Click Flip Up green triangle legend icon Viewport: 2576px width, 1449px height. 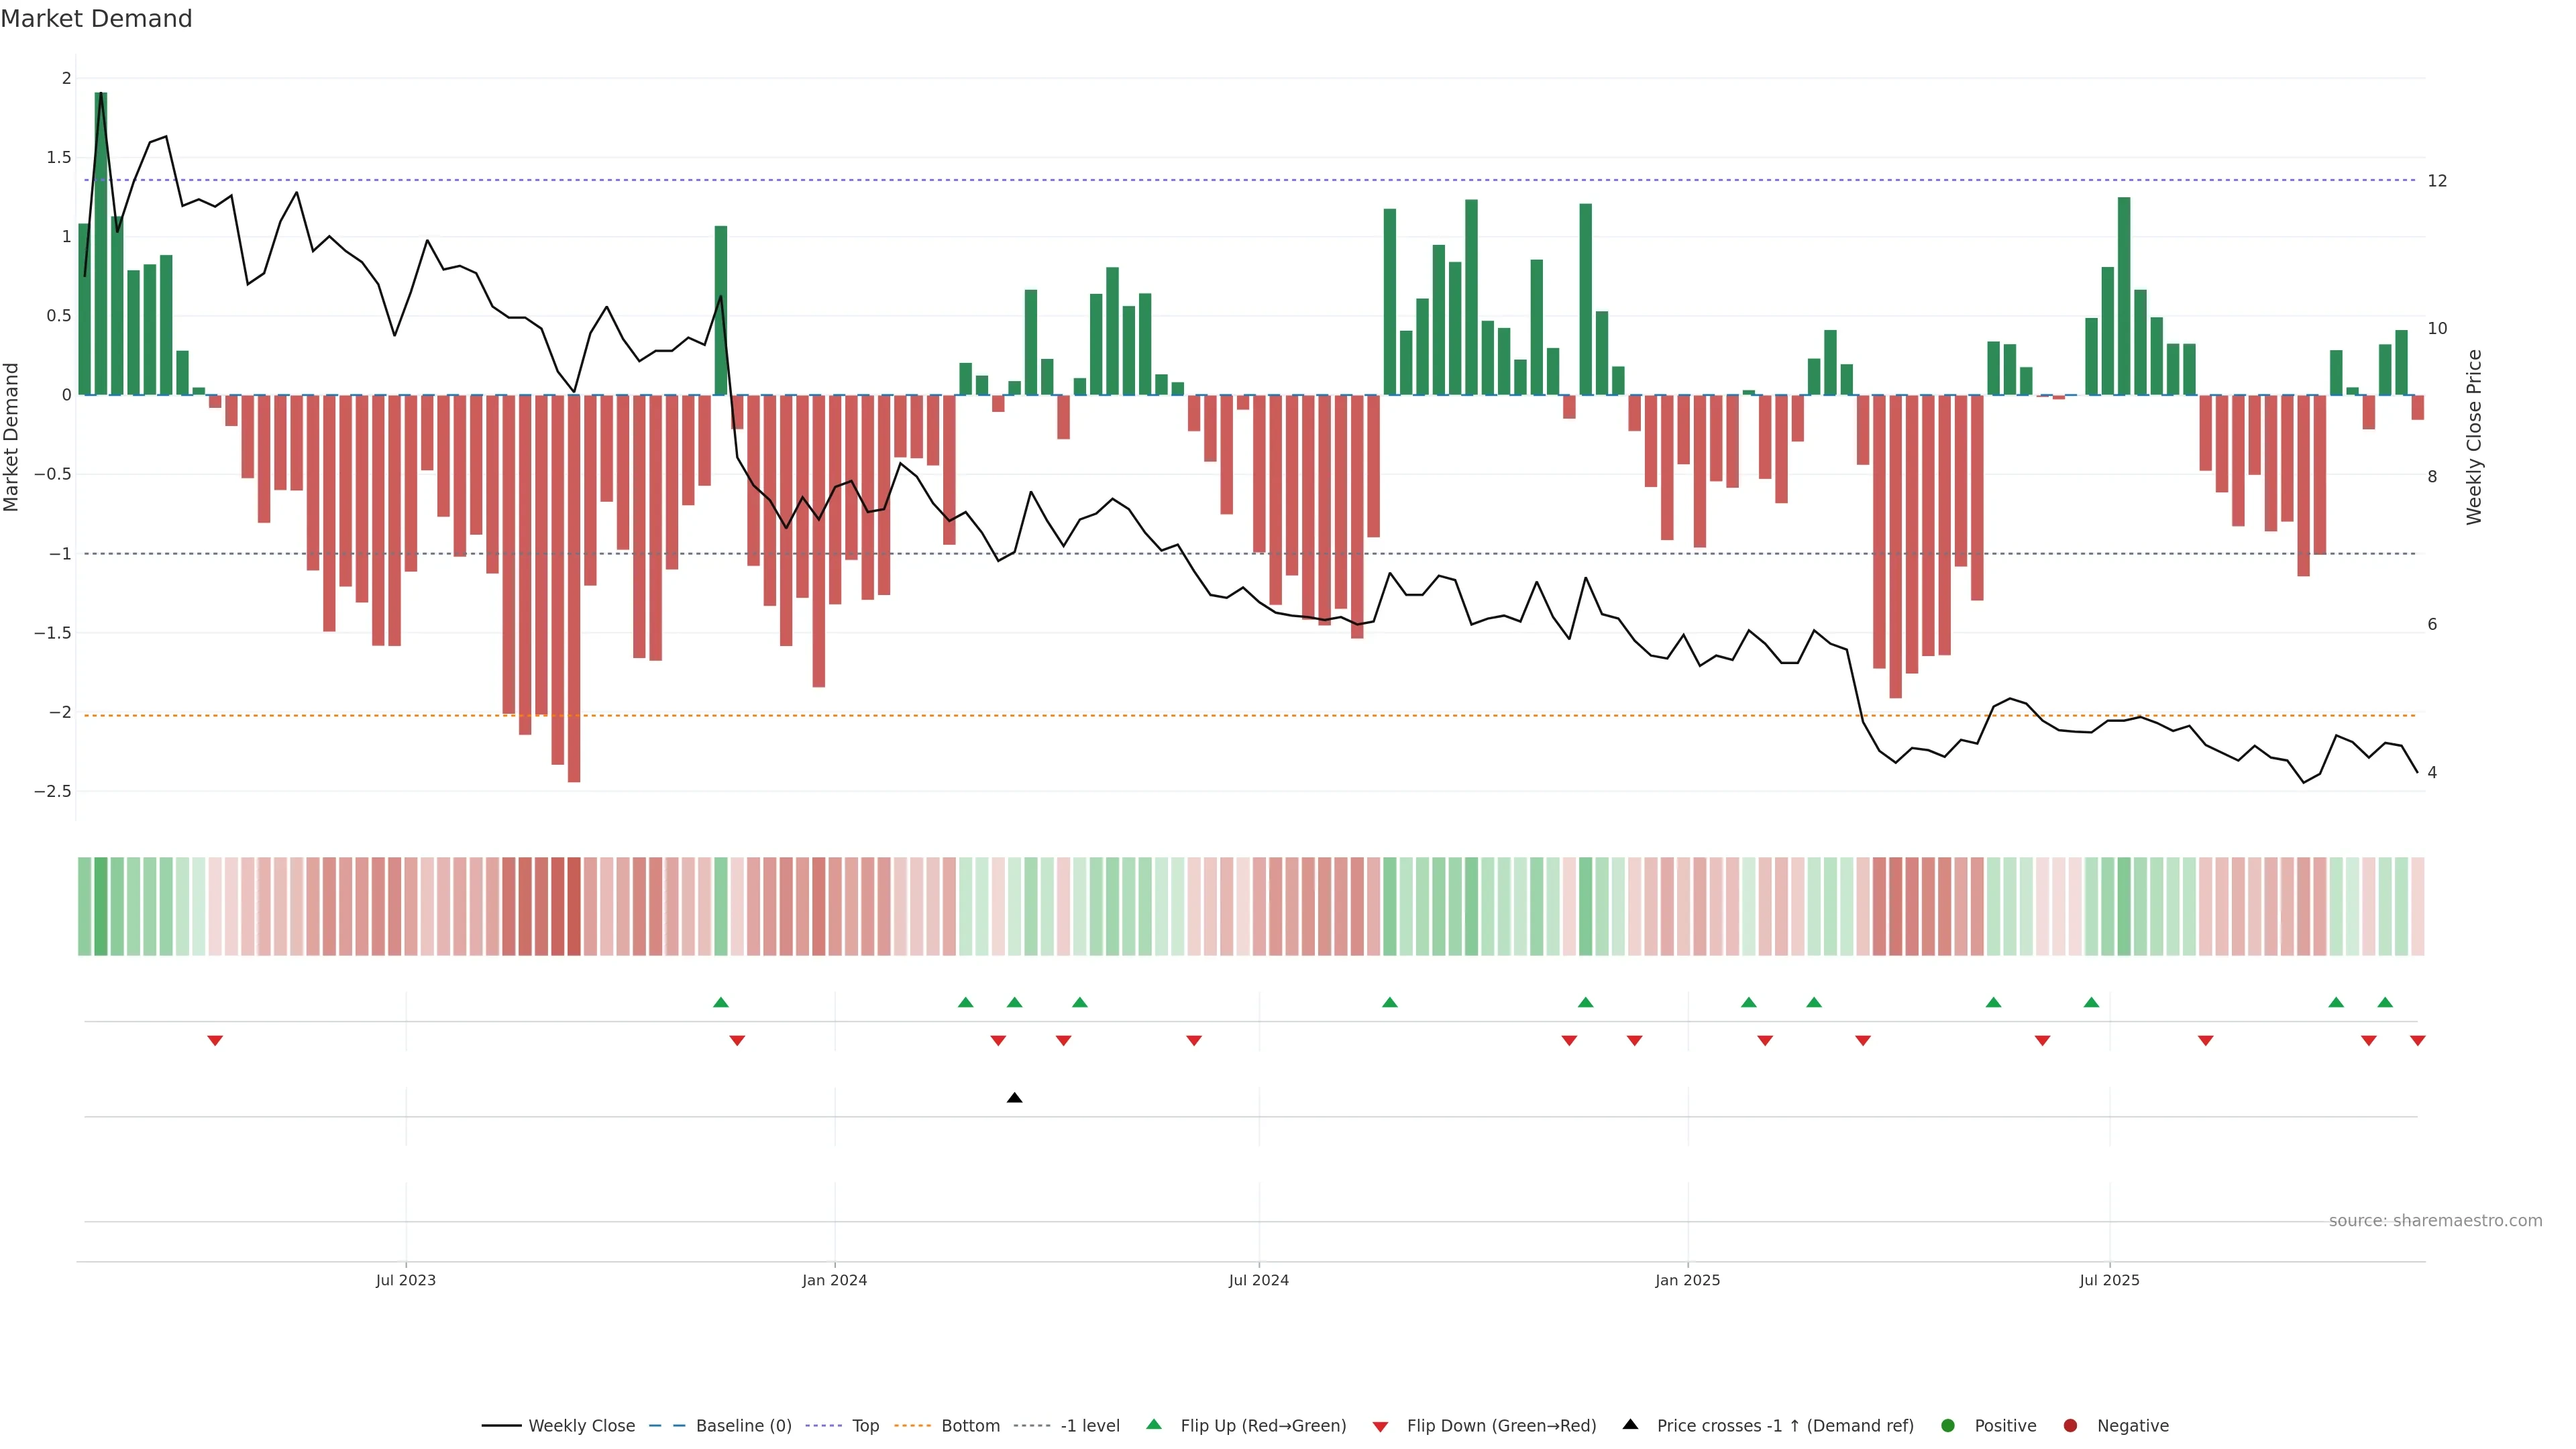click(1154, 1425)
